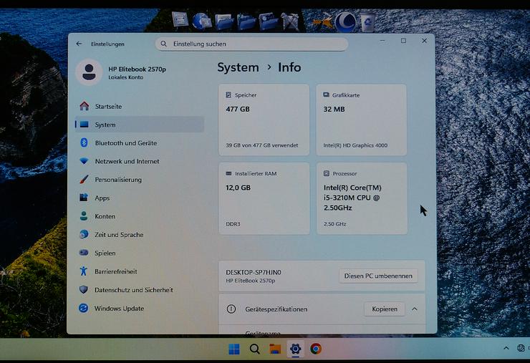Image resolution: width=530 pixels, height=363 pixels.
Task: Go to Netzwerk und Internet
Action: pyautogui.click(x=139, y=161)
